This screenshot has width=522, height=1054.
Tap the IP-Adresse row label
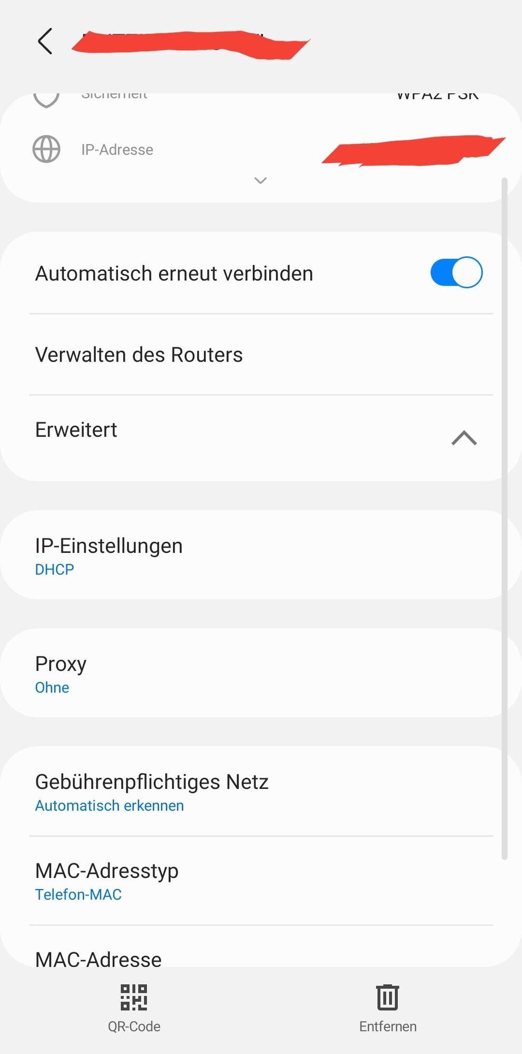click(117, 150)
